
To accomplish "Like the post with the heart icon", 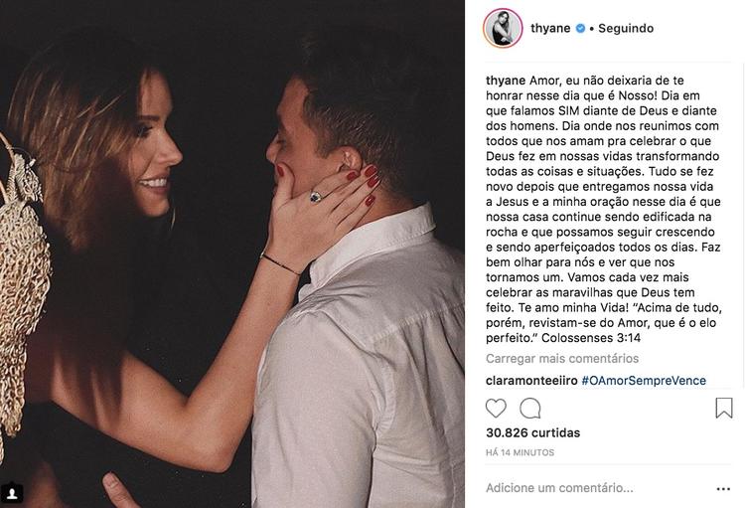I will coord(496,409).
